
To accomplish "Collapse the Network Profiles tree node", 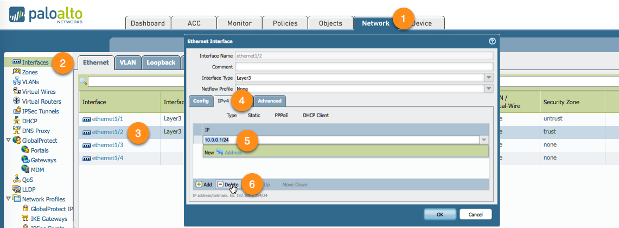I will (8, 199).
